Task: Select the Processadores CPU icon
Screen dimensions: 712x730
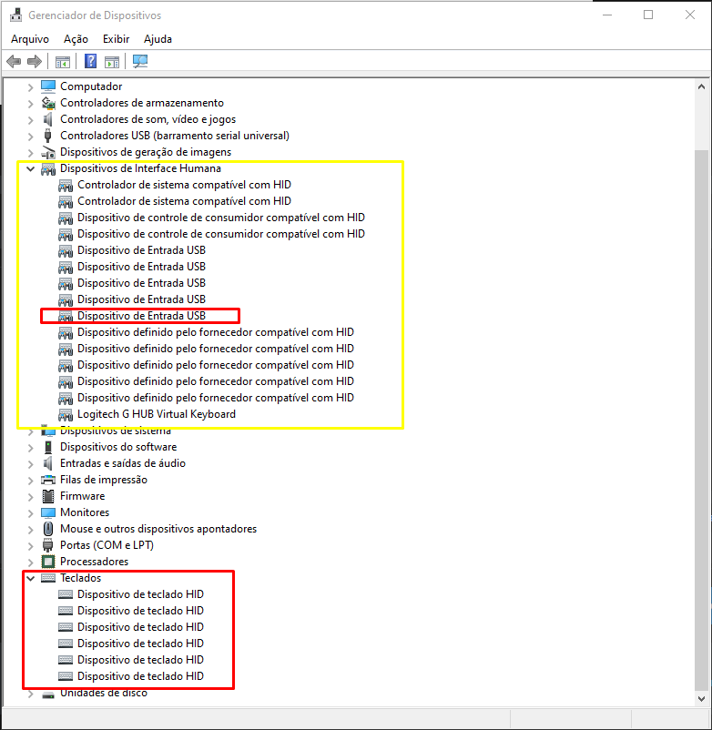Action: pyautogui.click(x=48, y=562)
